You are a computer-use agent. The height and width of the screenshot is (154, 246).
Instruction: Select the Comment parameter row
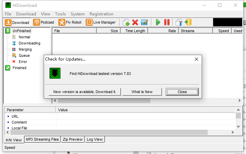click(120, 122)
